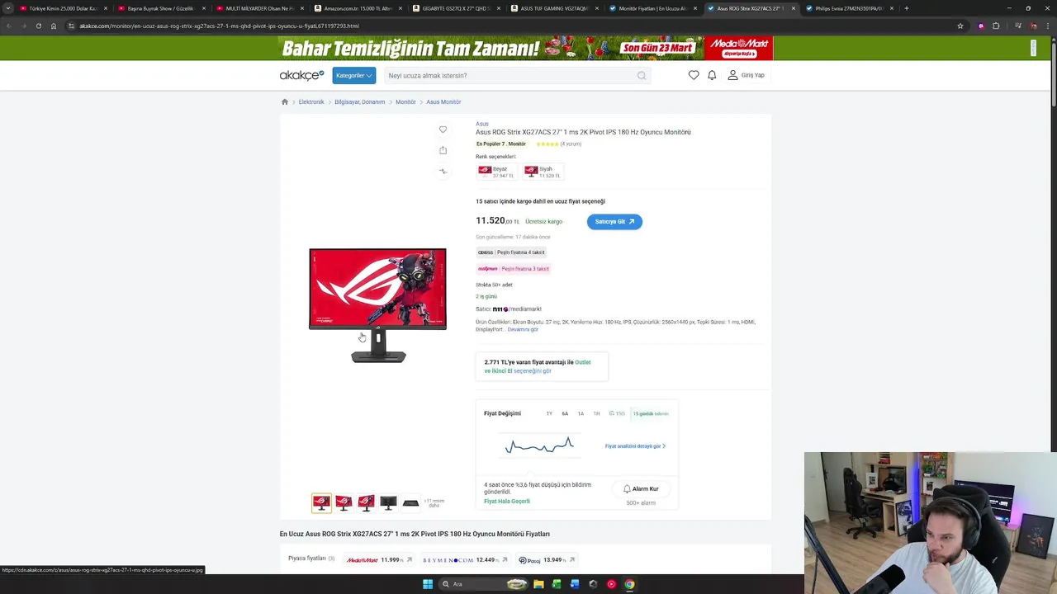
Task: Click the search magnifier icon
Action: coord(642,75)
